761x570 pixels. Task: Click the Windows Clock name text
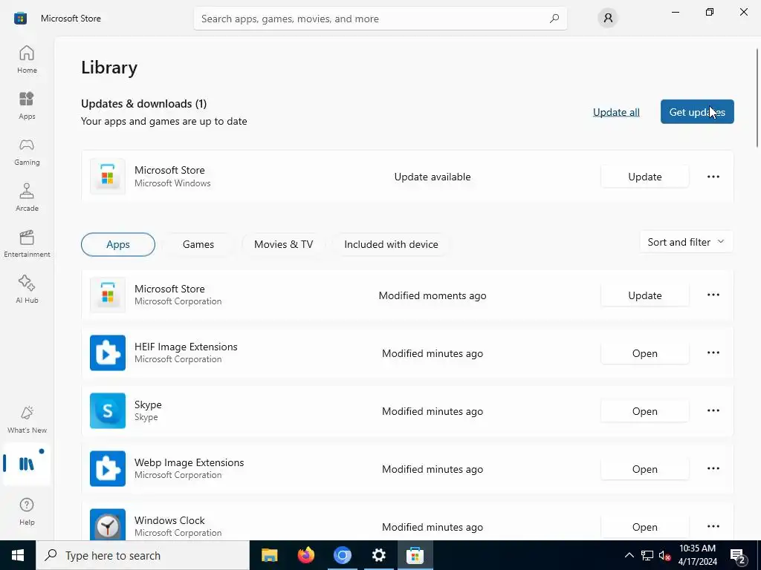point(169,520)
